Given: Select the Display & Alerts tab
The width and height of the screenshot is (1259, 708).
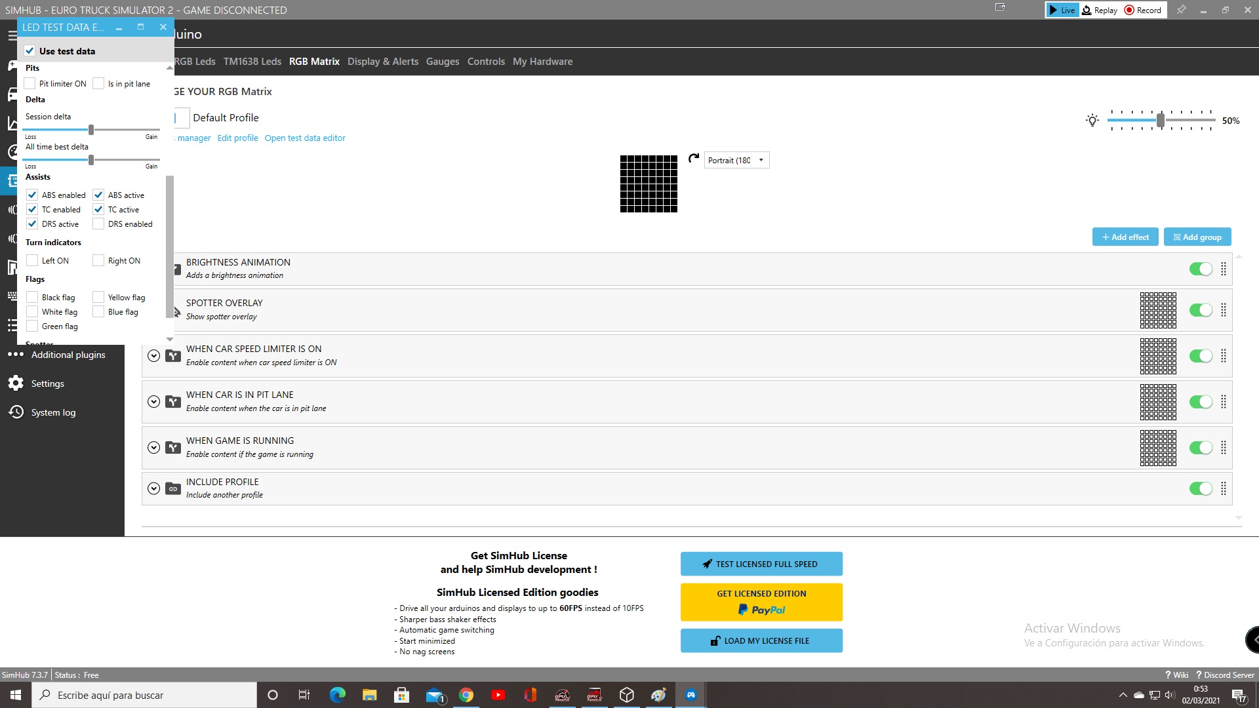Looking at the screenshot, I should 383,61.
